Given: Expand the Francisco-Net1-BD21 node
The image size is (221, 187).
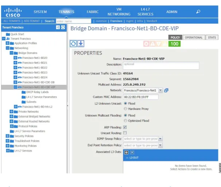Looking at the screenshot, I should (x=15, y=62).
